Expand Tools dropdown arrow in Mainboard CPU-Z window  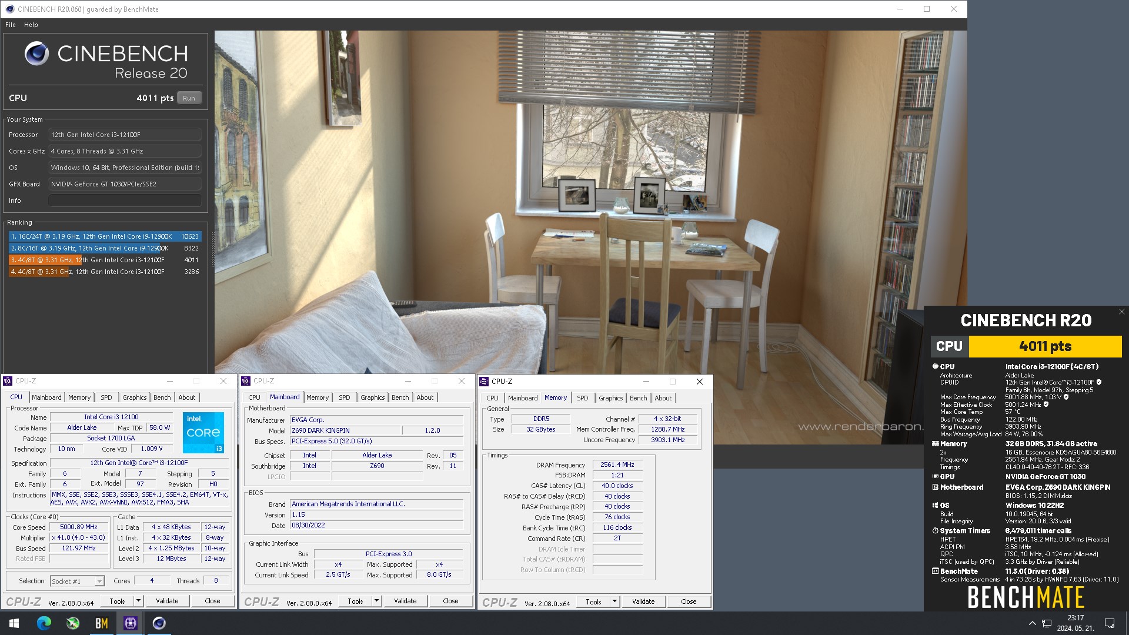(x=377, y=601)
